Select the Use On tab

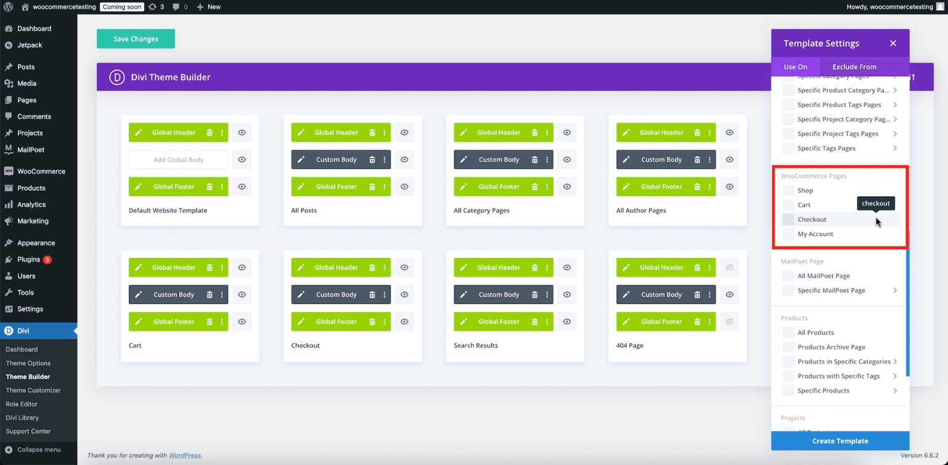(x=796, y=67)
